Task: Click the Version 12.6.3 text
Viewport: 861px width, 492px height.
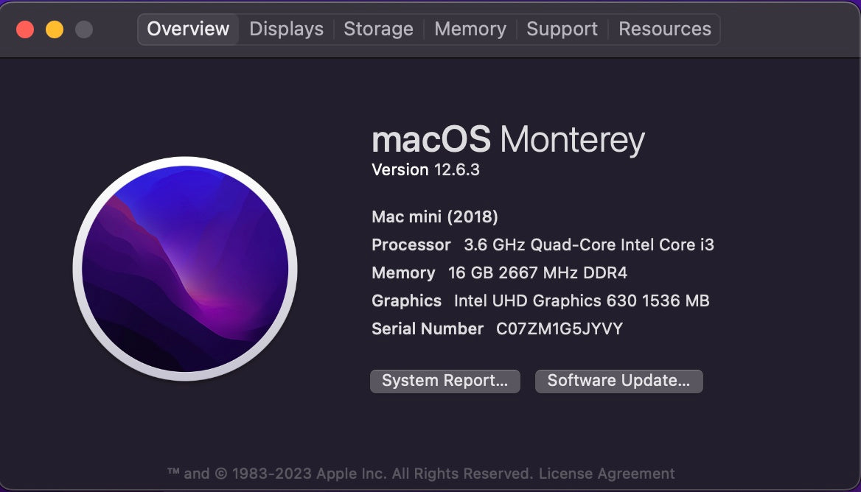Action: (x=426, y=169)
